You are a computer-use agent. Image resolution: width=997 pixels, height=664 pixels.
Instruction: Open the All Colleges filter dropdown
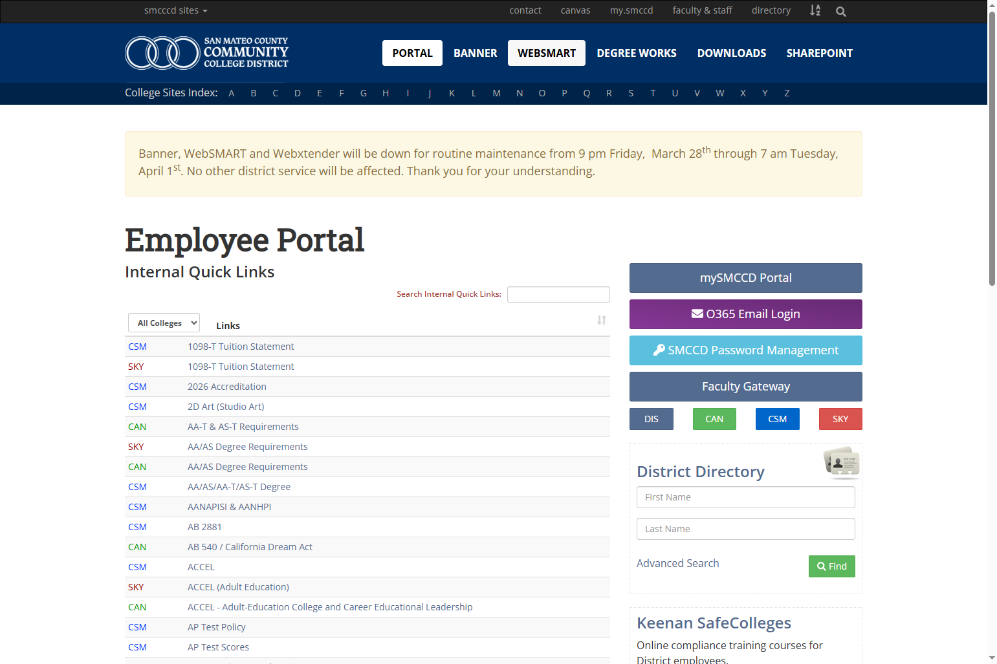(x=164, y=323)
